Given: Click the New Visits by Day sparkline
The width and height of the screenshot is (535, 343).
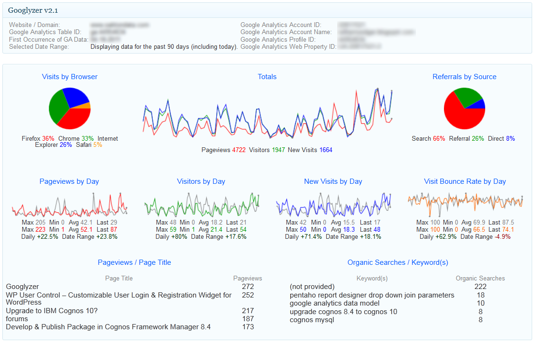Looking at the screenshot, I should pyautogui.click(x=333, y=205).
